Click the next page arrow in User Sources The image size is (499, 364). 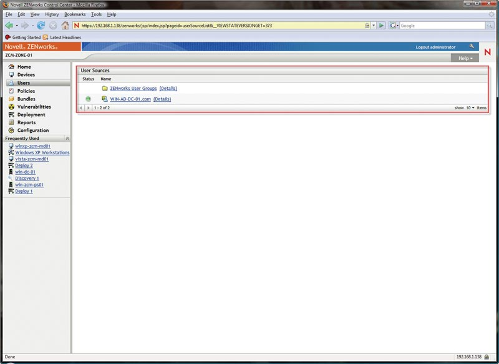pyautogui.click(x=88, y=107)
